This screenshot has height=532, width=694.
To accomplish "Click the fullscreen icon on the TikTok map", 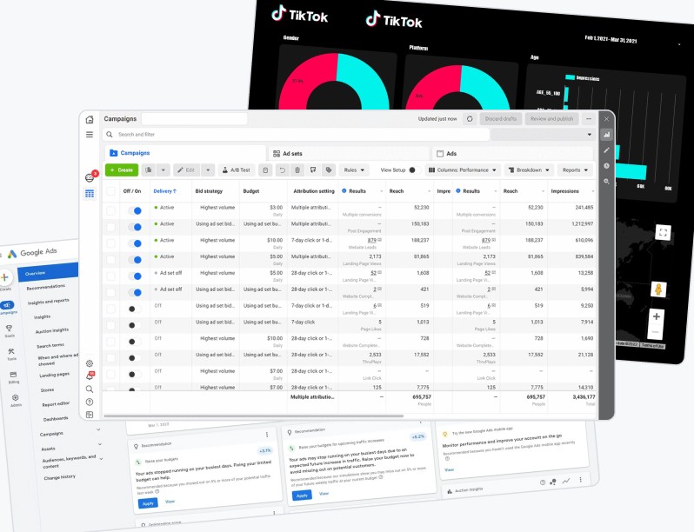I will pos(663,233).
